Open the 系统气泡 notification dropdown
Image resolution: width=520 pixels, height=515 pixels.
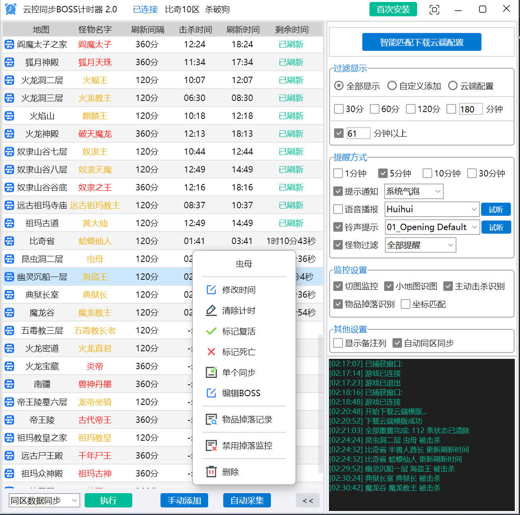(414, 191)
